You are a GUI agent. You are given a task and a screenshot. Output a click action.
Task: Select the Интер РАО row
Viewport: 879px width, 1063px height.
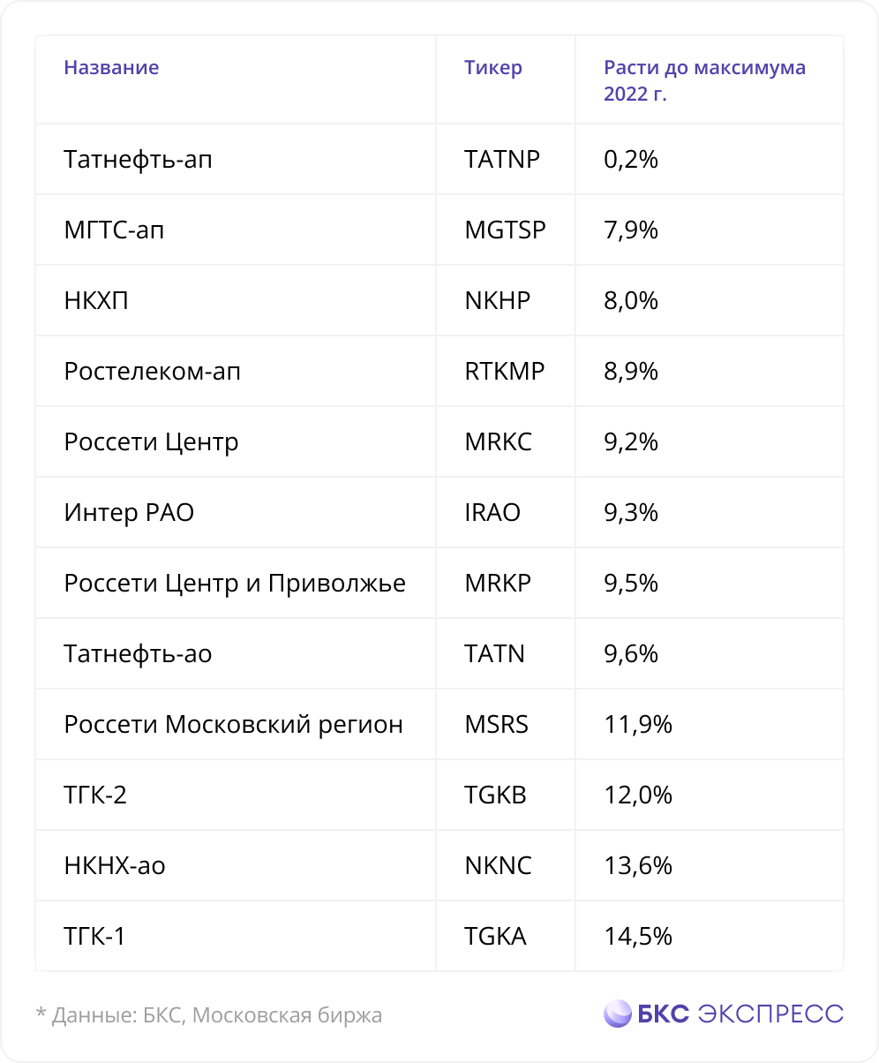coord(439,512)
